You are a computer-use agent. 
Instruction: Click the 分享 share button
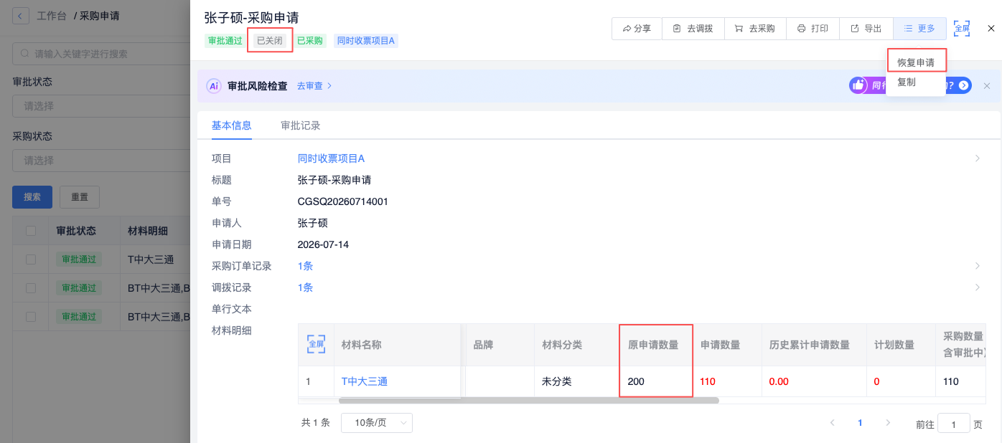pos(637,29)
